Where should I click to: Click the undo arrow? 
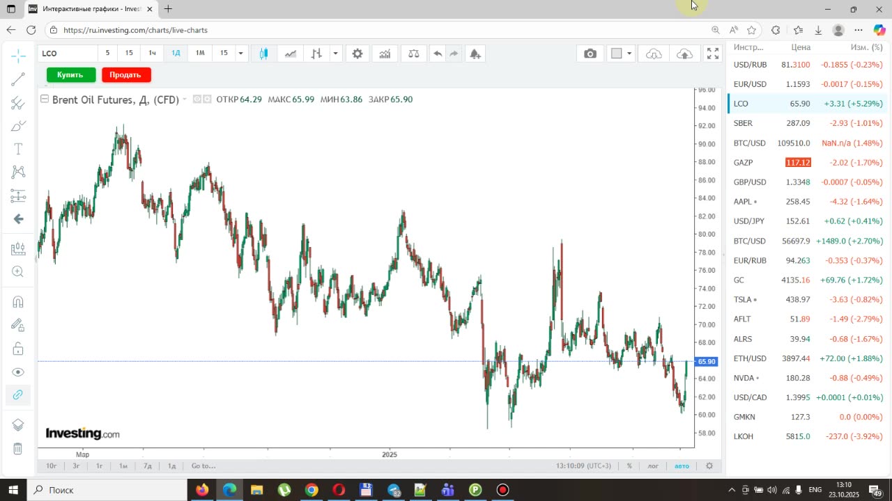pos(437,54)
